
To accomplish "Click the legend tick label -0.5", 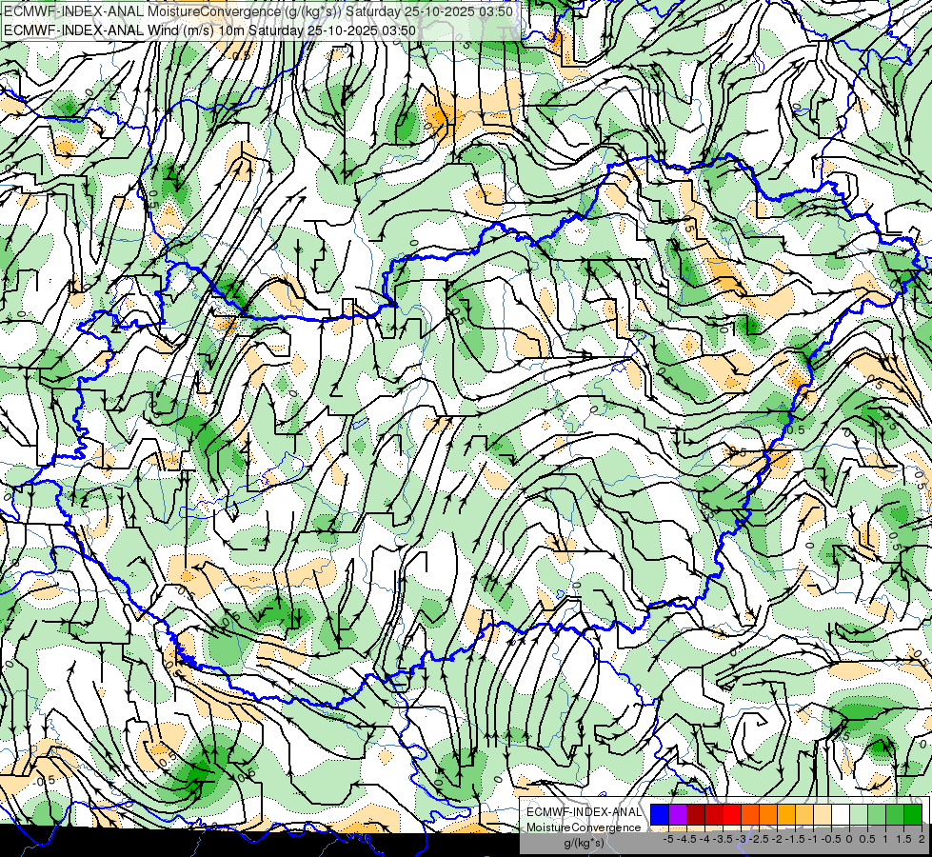I will 831,839.
